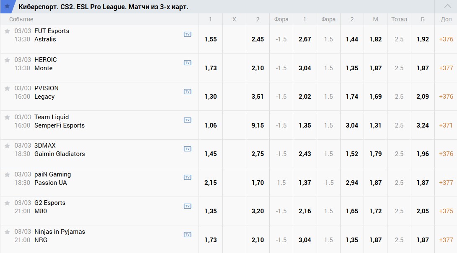Expand +371 additional markets for Team Liquid
The height and width of the screenshot is (253, 457).
pyautogui.click(x=446, y=125)
